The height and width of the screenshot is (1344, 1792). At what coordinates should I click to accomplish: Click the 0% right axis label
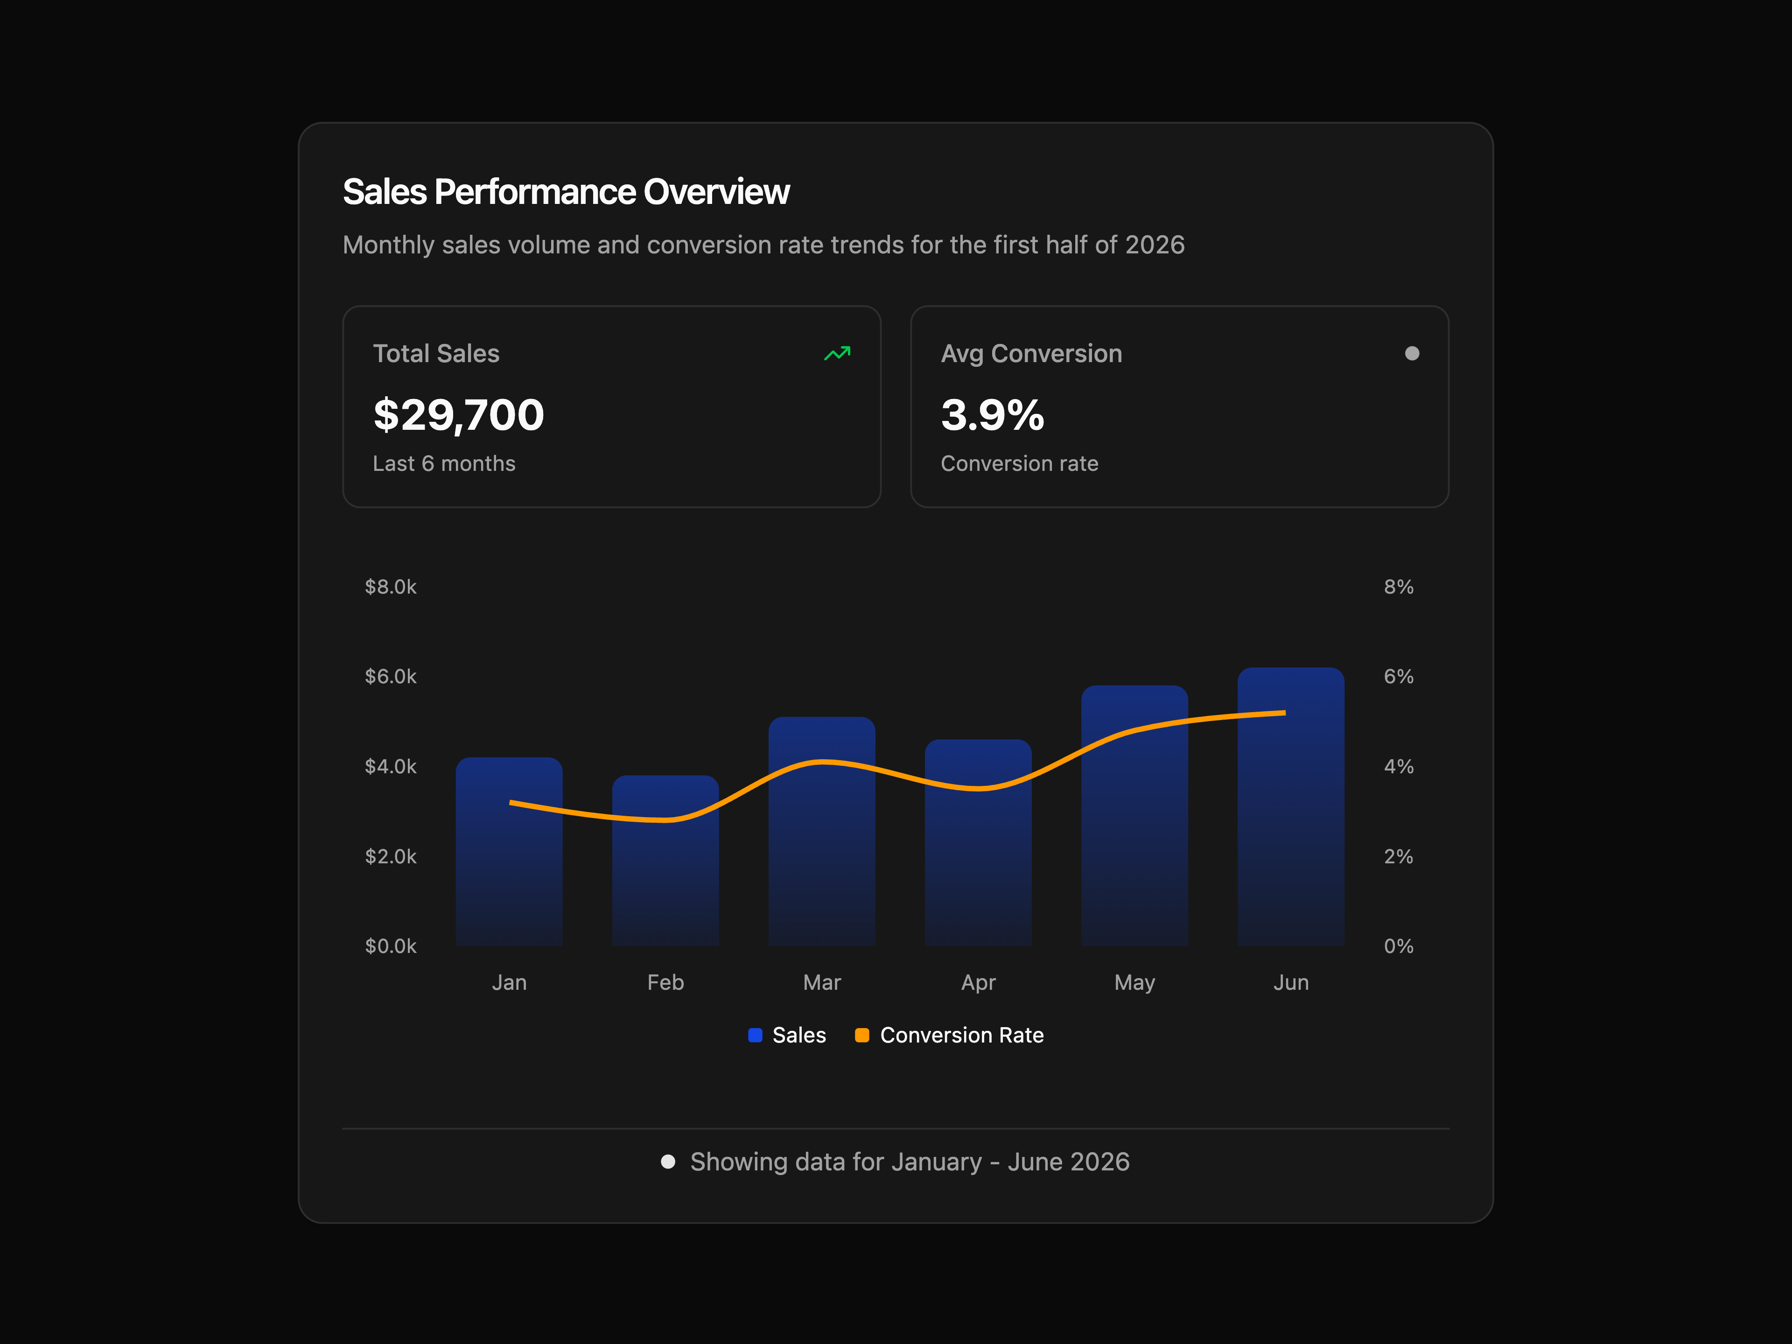1398,946
